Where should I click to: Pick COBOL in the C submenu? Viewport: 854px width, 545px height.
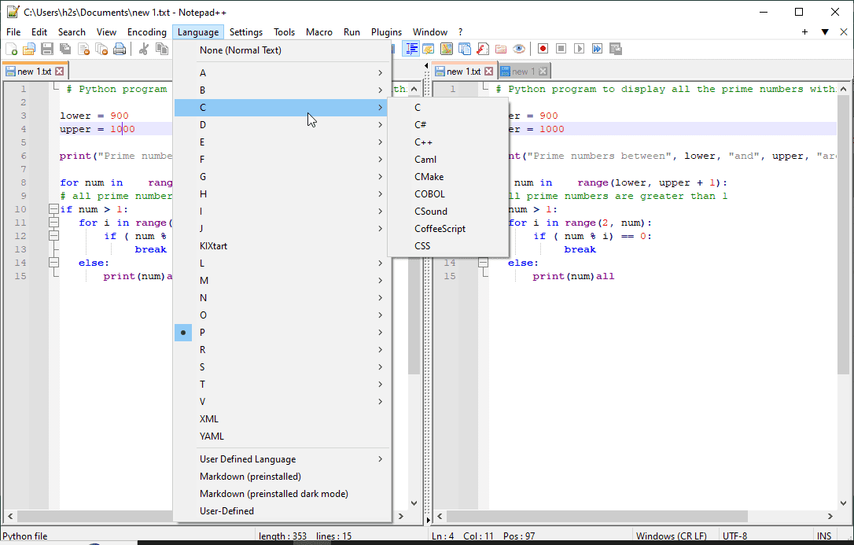pyautogui.click(x=448, y=193)
